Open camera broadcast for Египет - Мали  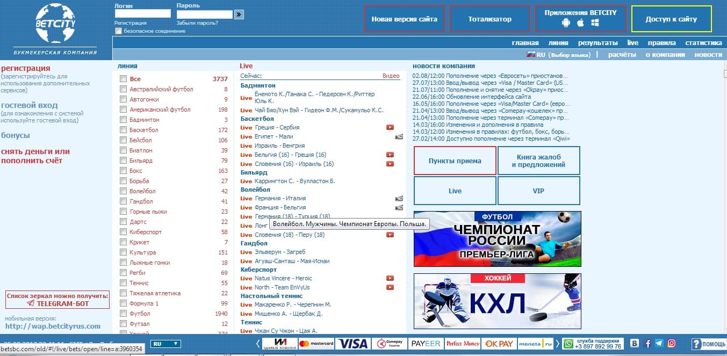(x=399, y=136)
